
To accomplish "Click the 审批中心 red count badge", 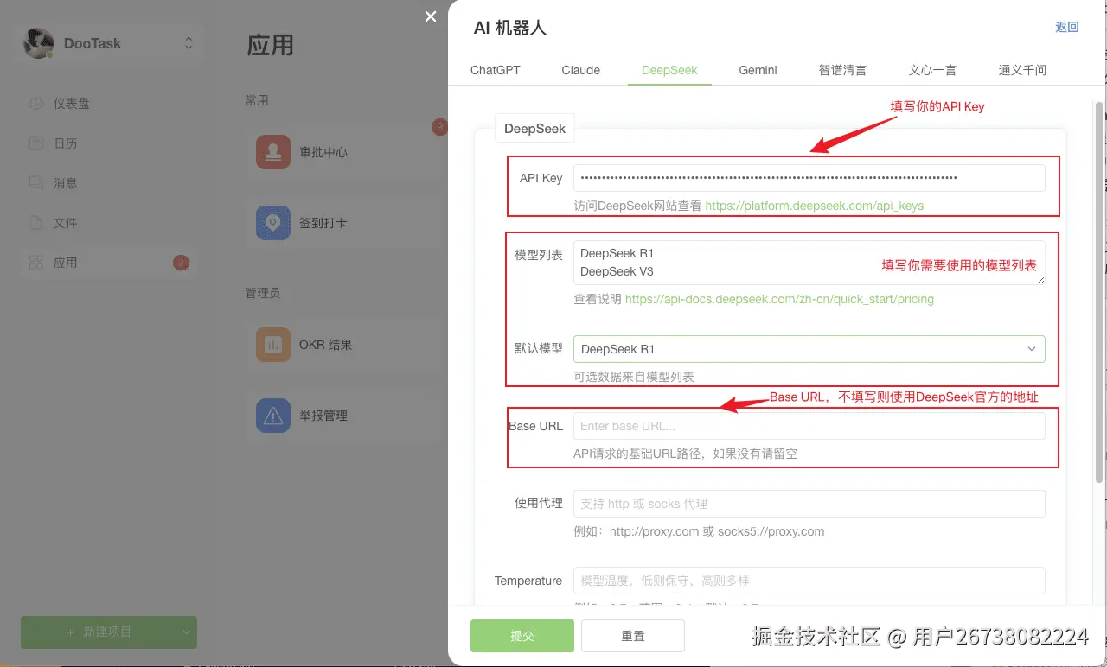I will click(x=439, y=128).
